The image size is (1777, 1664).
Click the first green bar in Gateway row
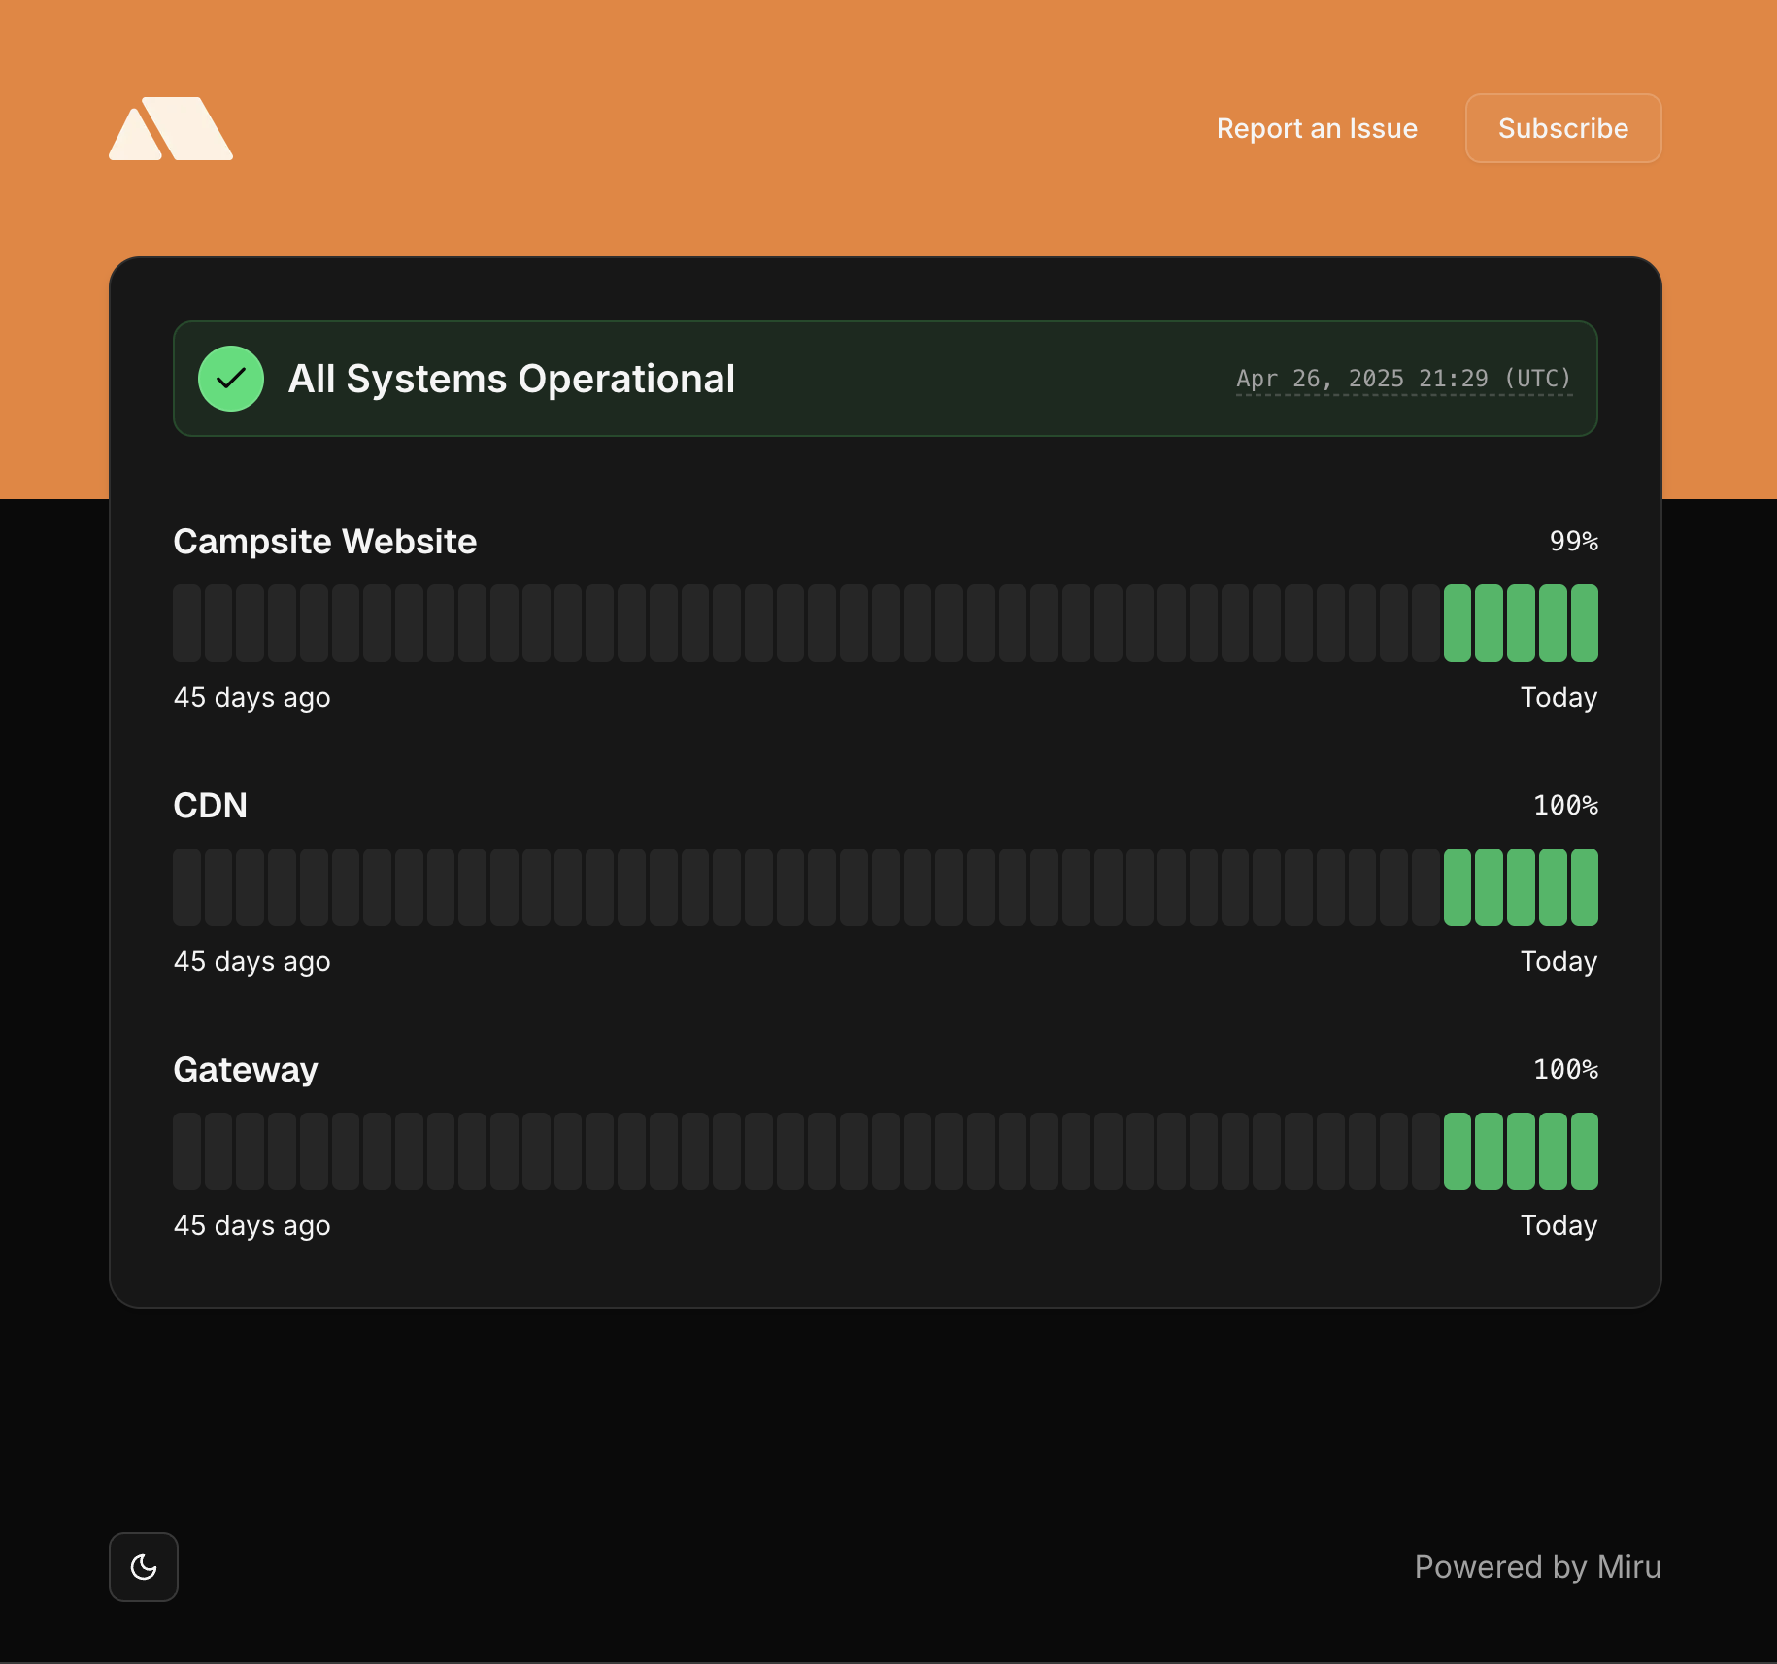1458,1151
